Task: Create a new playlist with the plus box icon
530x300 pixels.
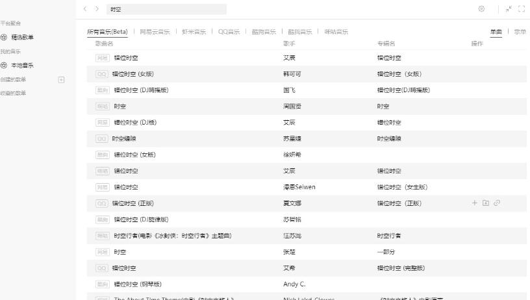Action: (x=61, y=80)
